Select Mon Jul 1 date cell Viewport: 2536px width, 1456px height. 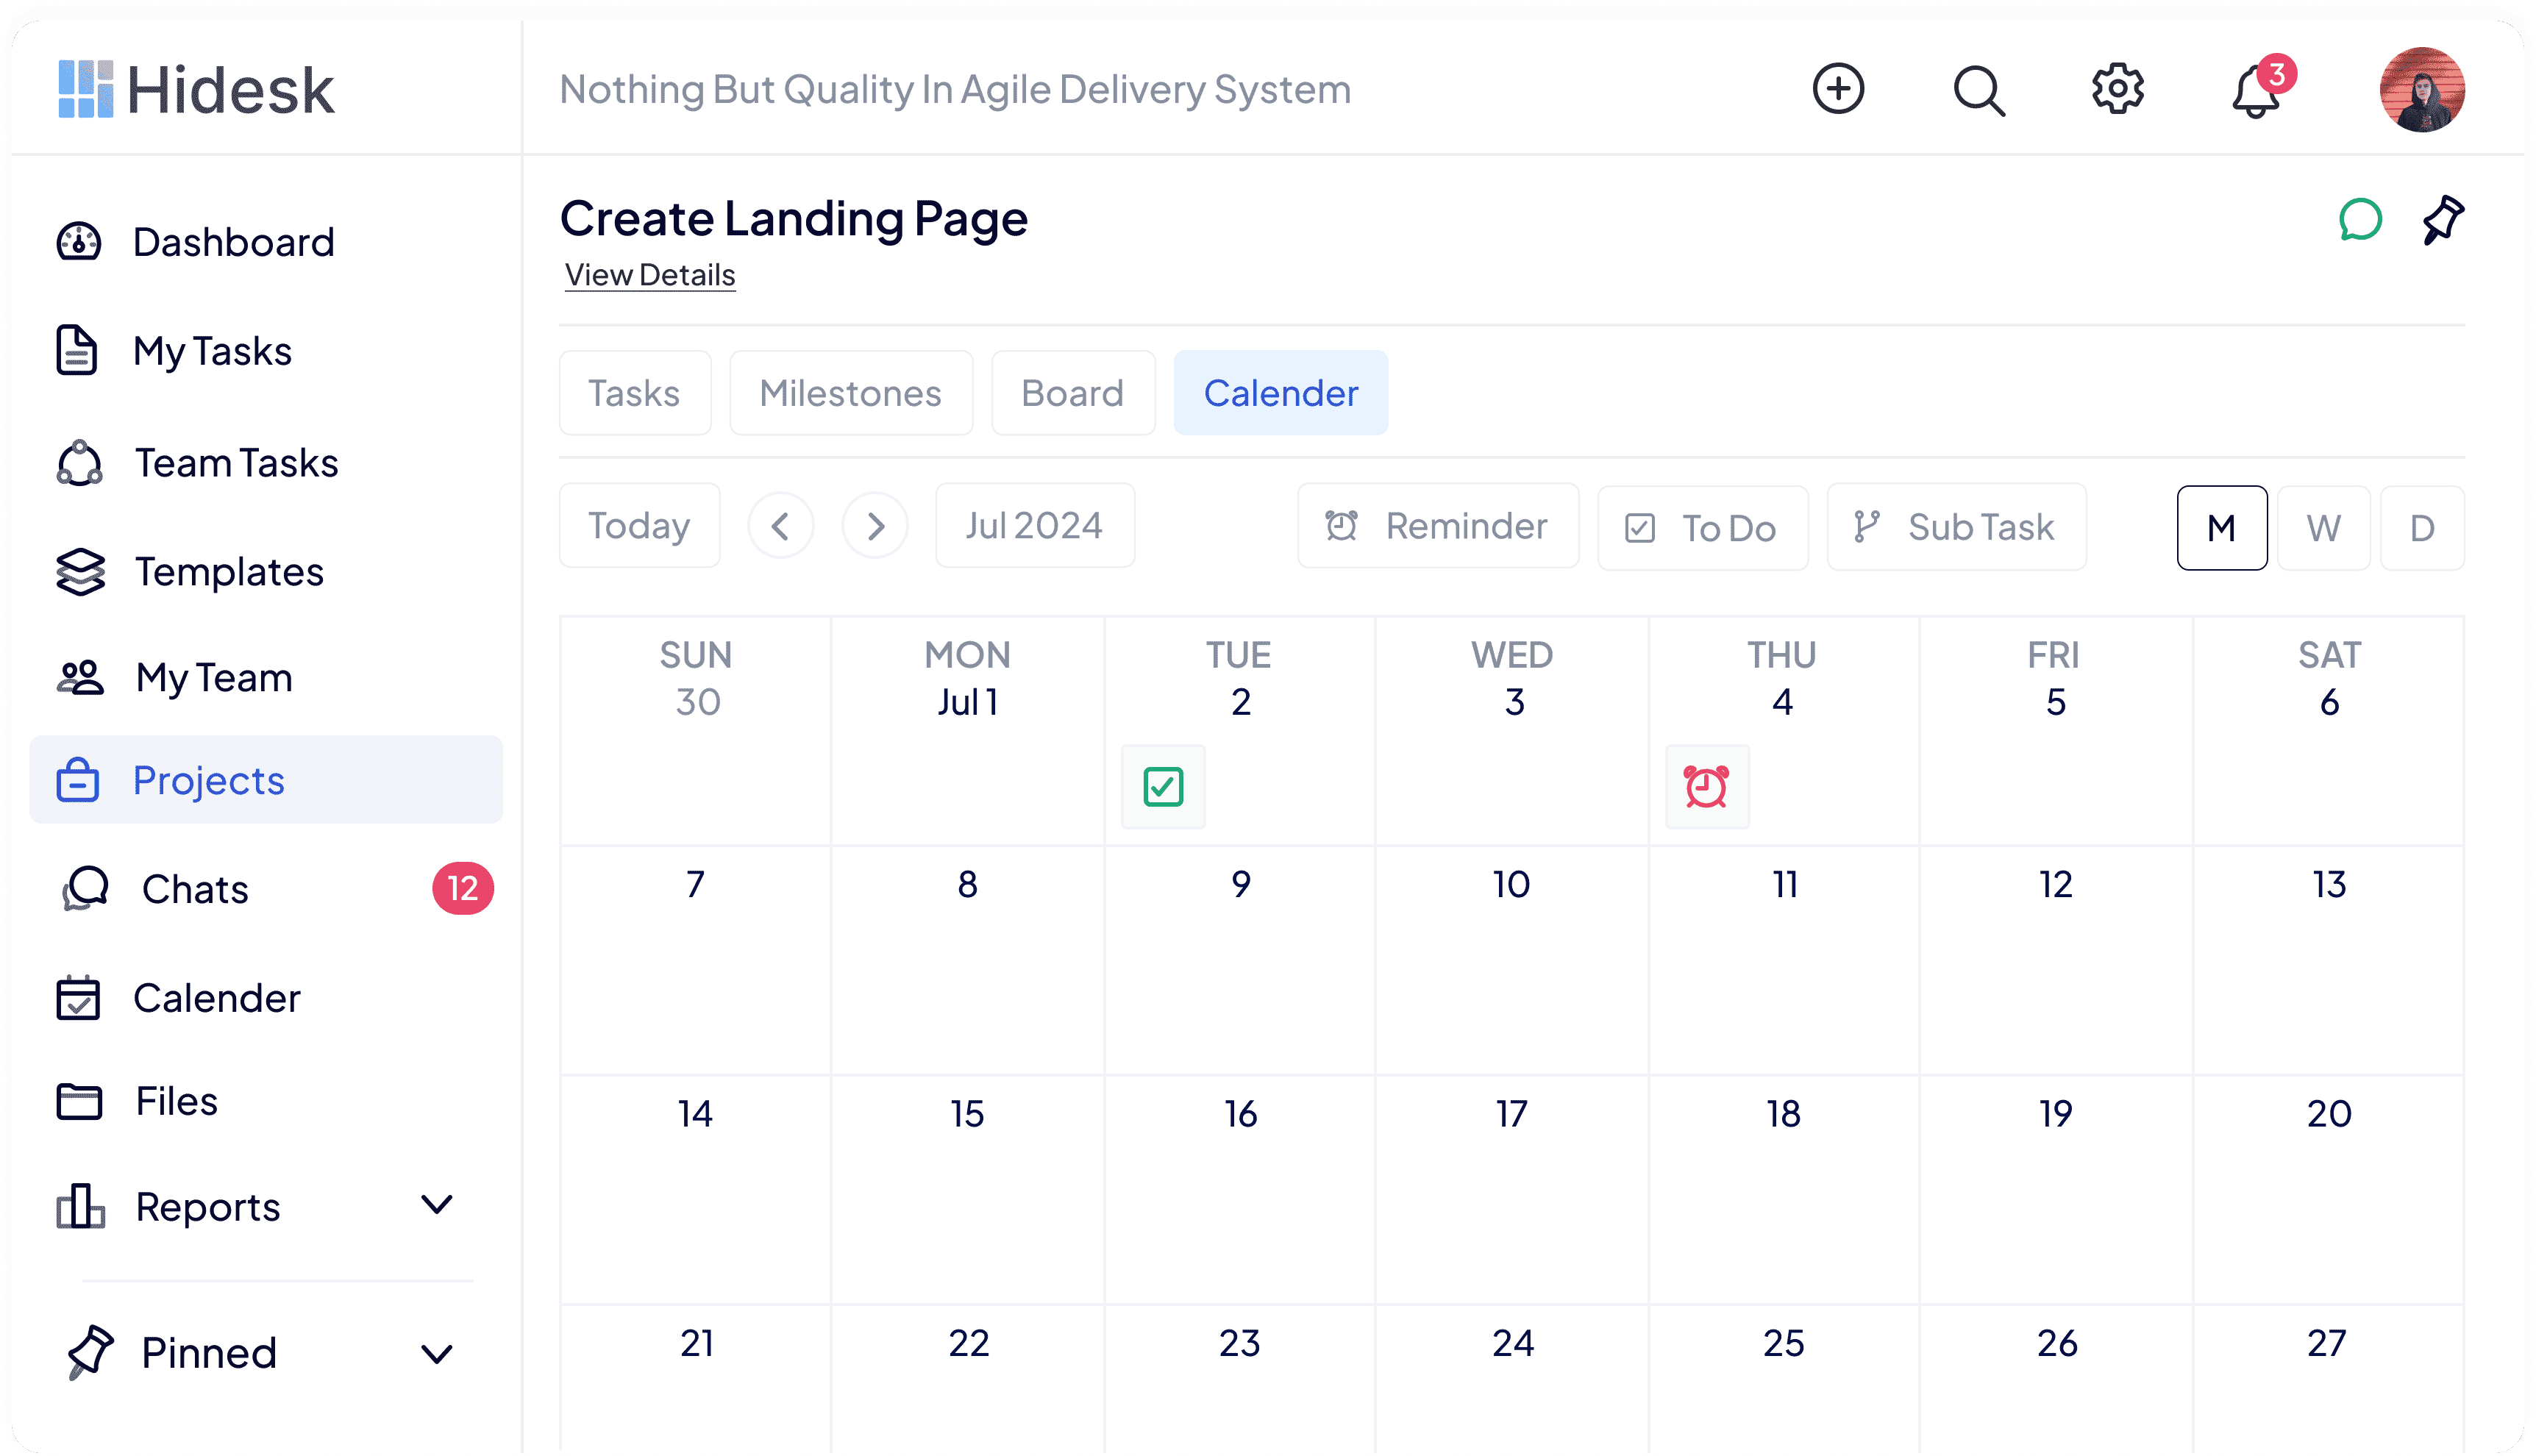coord(968,731)
